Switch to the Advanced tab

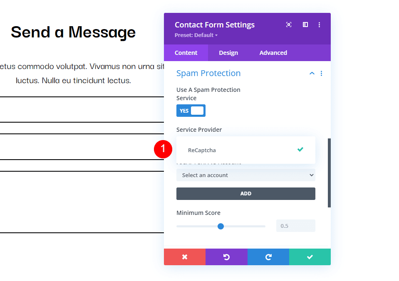273,53
